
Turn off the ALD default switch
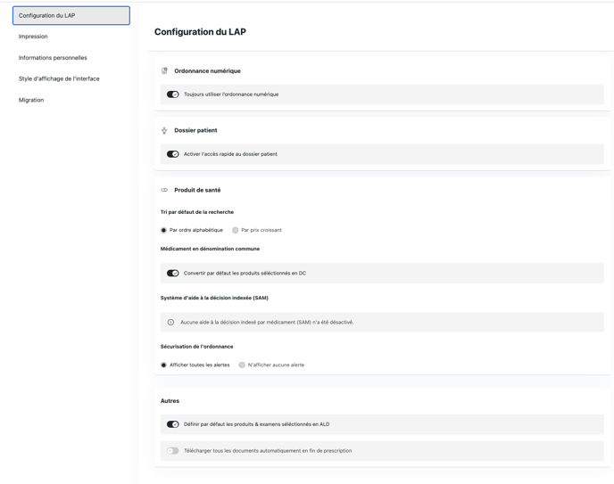(x=173, y=424)
